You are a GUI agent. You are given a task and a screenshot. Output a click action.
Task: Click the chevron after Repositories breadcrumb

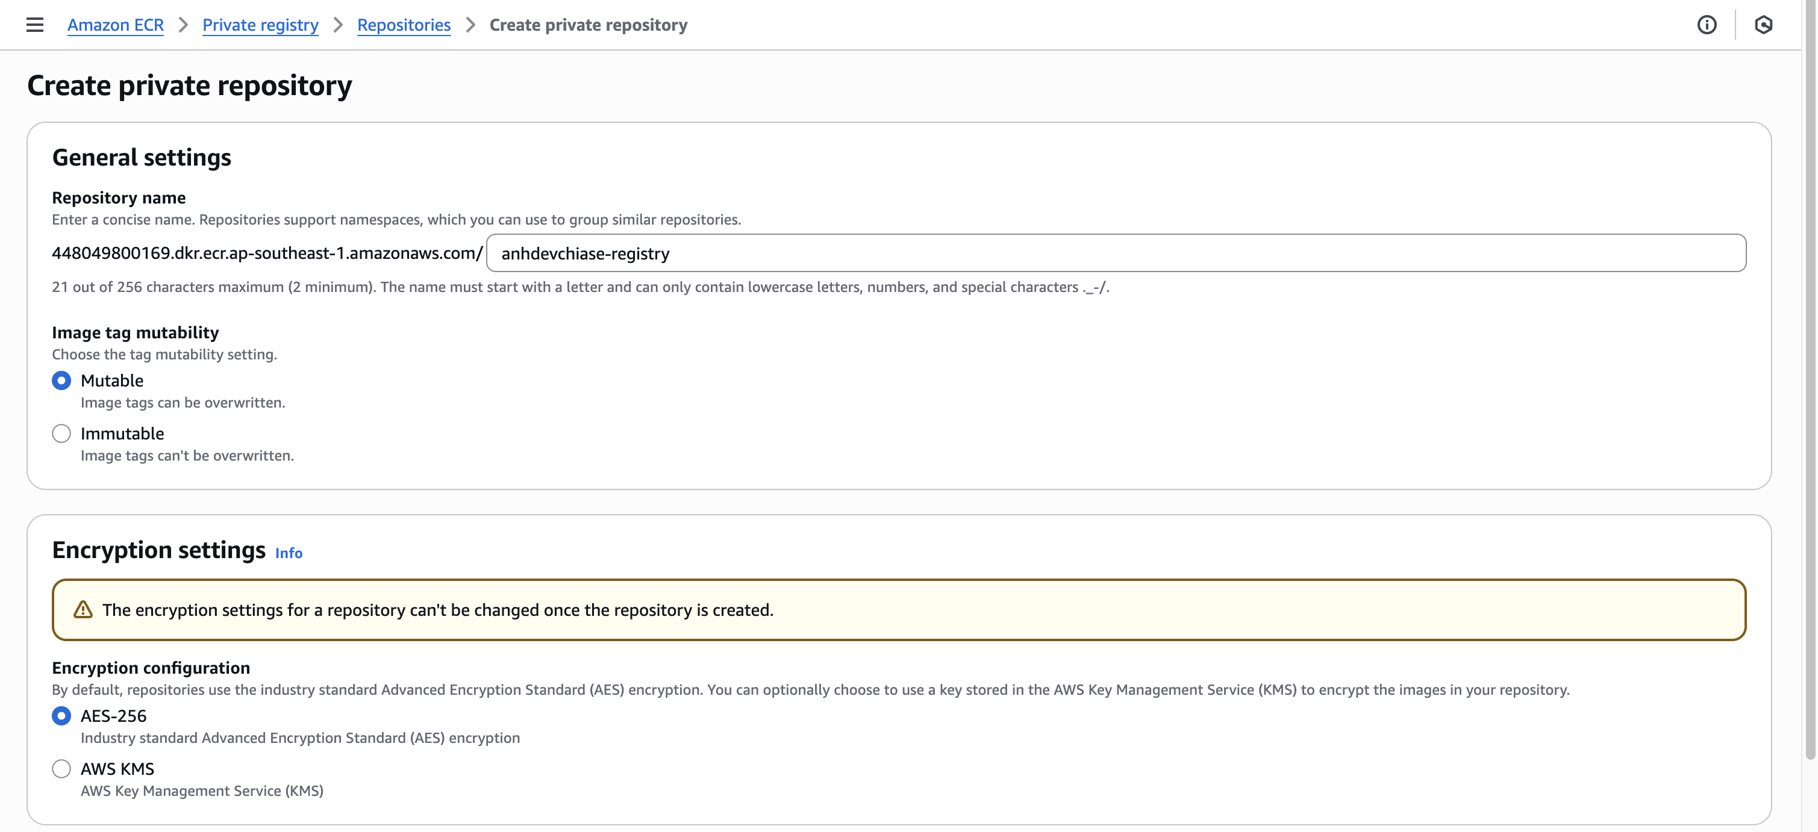pos(470,25)
